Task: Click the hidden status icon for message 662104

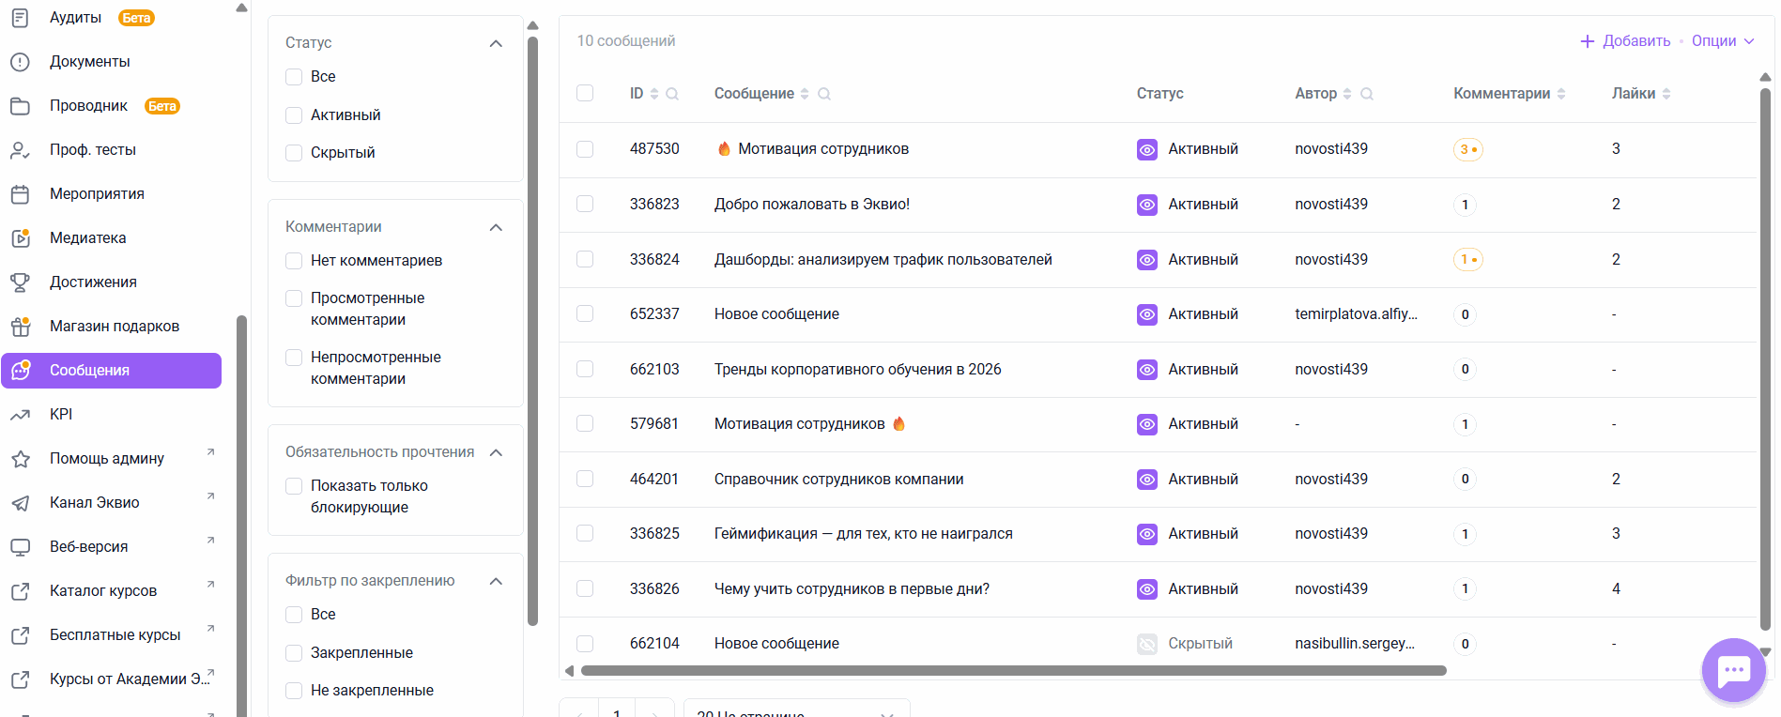Action: 1147,644
